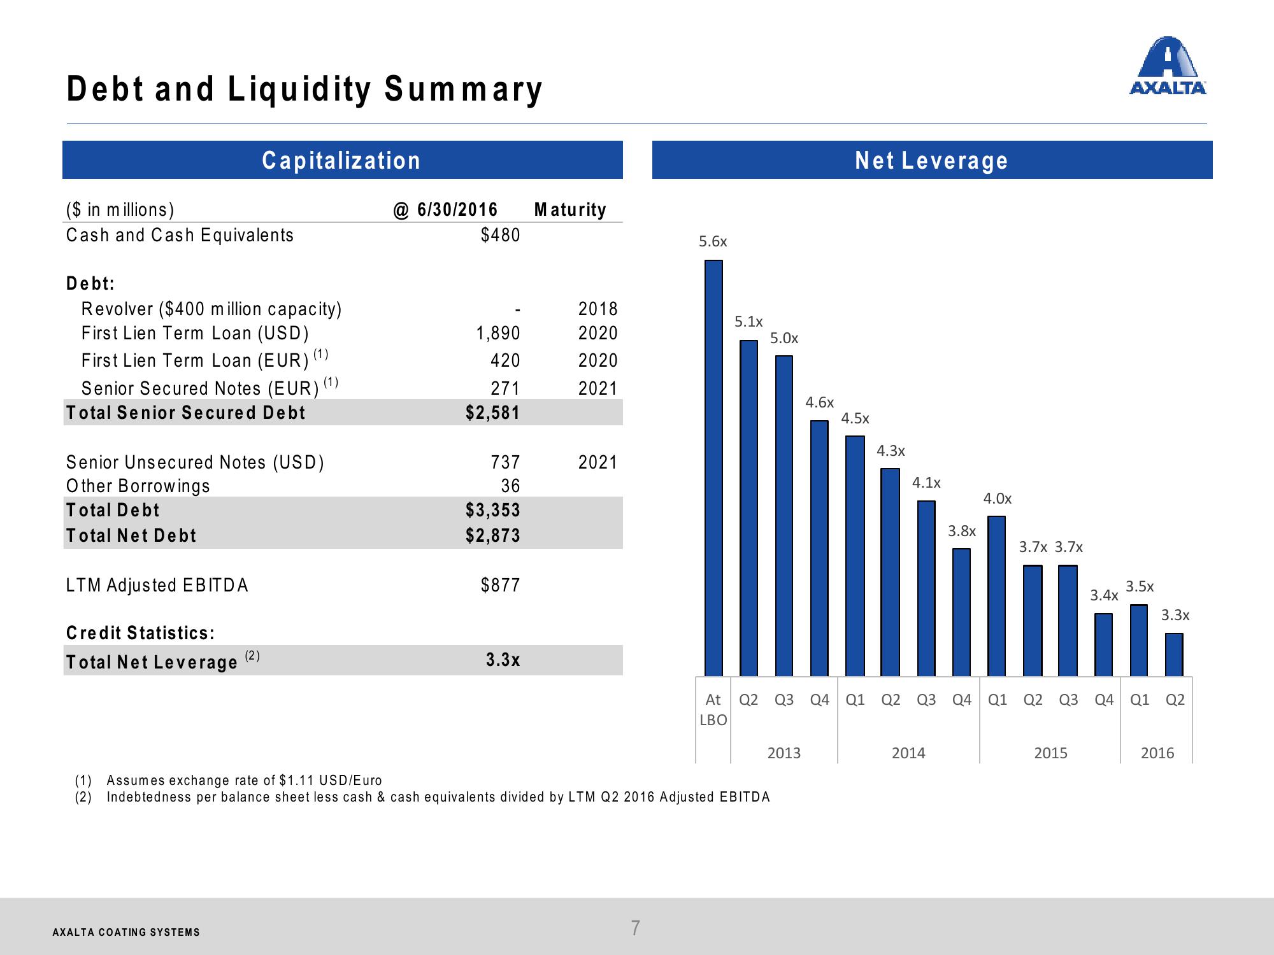Click the 3.3x leverage value in table
This screenshot has height=955, width=1274.
(x=503, y=660)
